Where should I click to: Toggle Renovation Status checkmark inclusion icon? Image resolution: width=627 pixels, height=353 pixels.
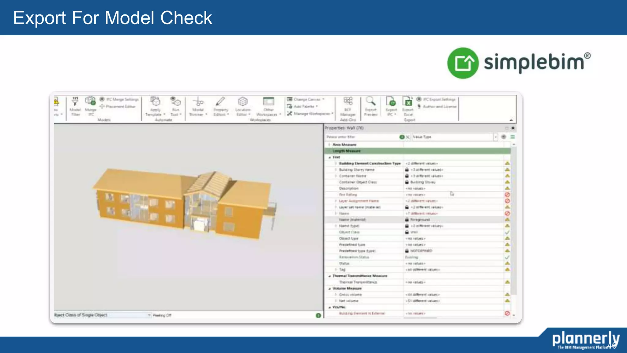507,257
